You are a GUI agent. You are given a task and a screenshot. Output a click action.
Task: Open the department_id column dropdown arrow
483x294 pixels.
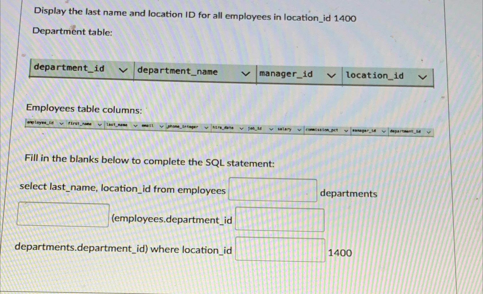point(123,70)
